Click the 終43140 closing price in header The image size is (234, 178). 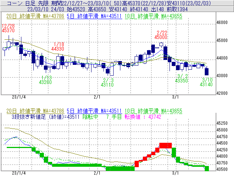[x=139, y=9]
